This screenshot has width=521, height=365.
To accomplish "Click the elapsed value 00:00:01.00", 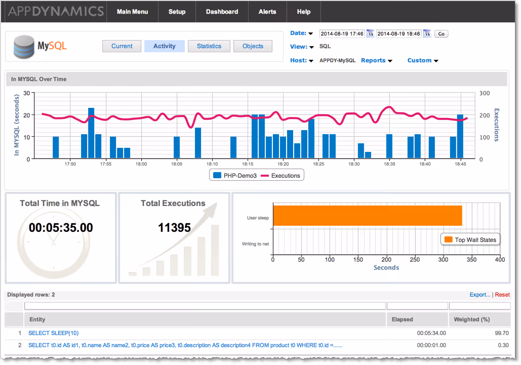I will pyautogui.click(x=431, y=345).
